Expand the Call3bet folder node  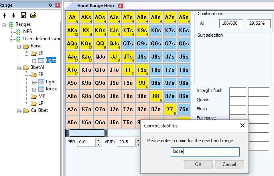point(20,110)
